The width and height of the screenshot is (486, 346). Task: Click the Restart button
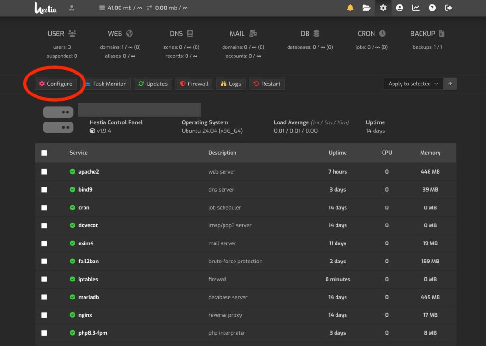tap(267, 84)
